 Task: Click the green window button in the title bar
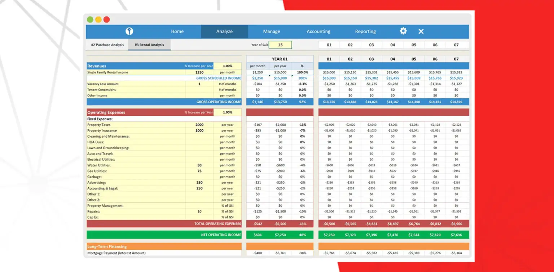click(x=90, y=19)
